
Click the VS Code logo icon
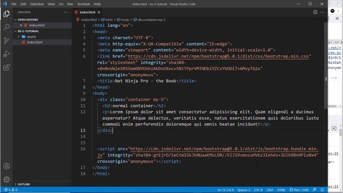(x=5, y=4)
